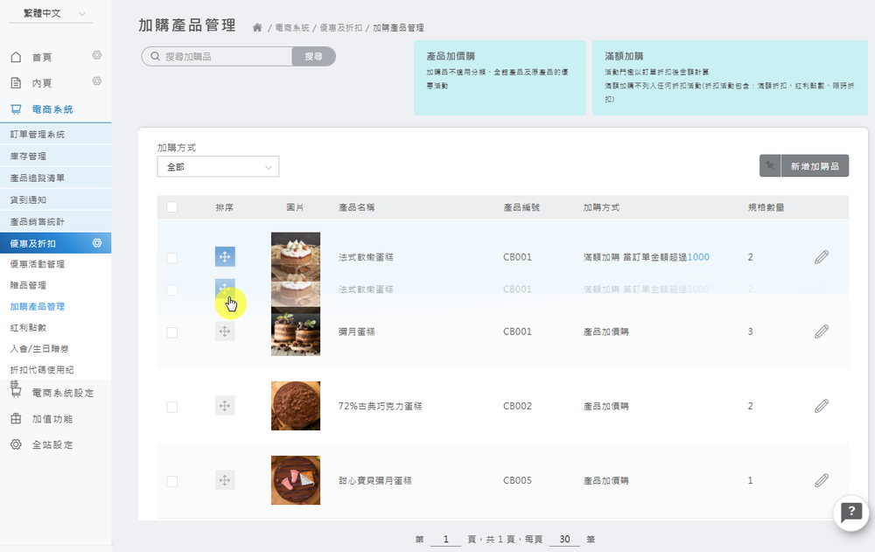Toggle the select-all checkbox in table header
Image resolution: width=875 pixels, height=552 pixels.
pos(172,207)
